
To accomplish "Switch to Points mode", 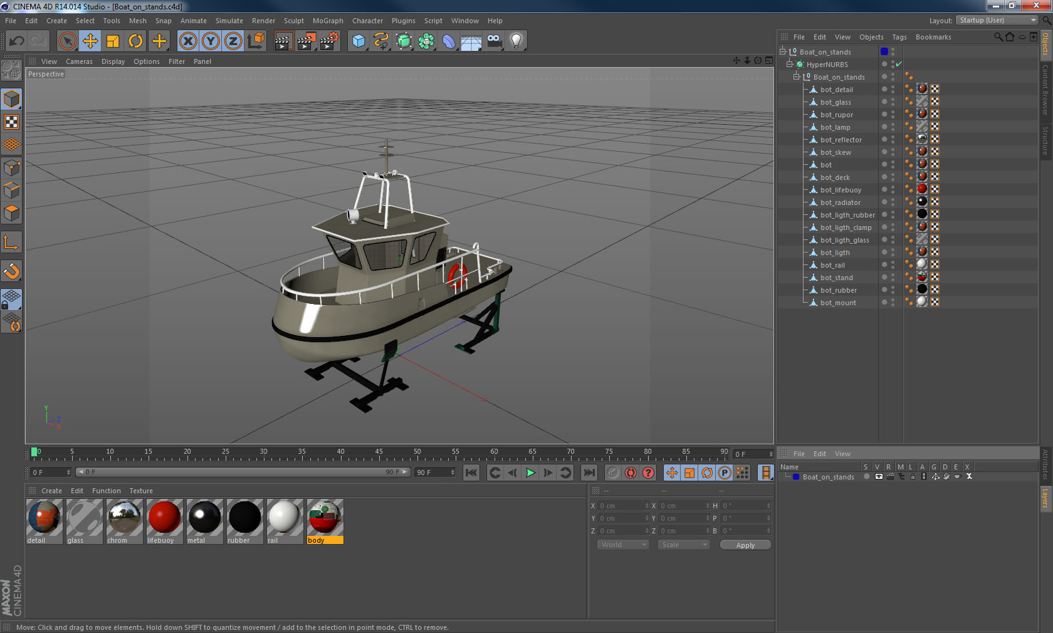I will pyautogui.click(x=11, y=168).
